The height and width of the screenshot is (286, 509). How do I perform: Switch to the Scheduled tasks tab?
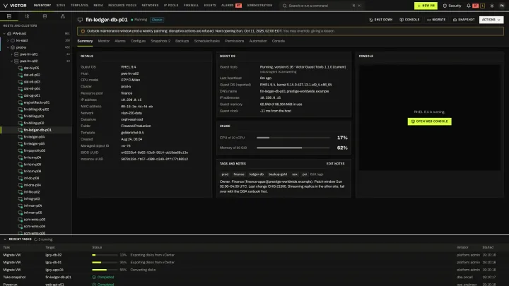tap(206, 41)
